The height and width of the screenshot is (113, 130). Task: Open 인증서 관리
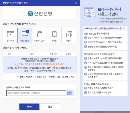[68, 77]
